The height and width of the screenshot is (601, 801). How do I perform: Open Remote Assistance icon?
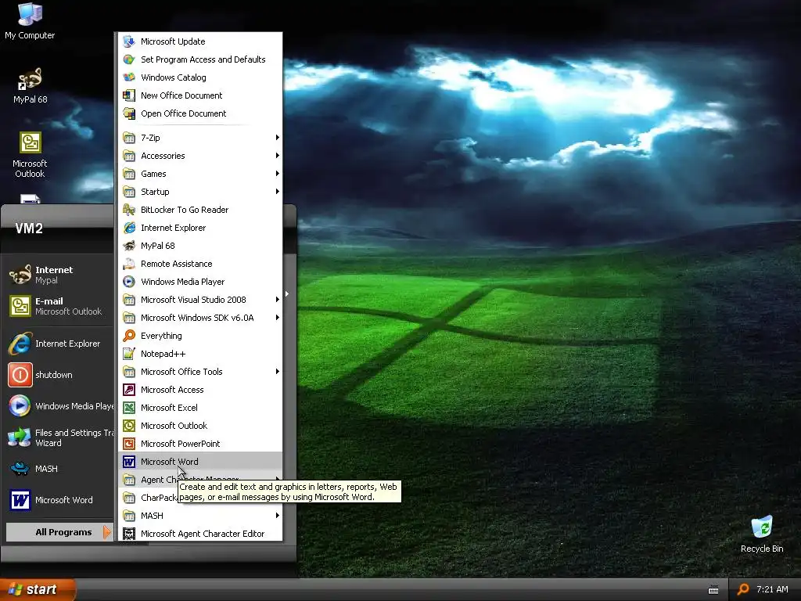[x=129, y=264]
